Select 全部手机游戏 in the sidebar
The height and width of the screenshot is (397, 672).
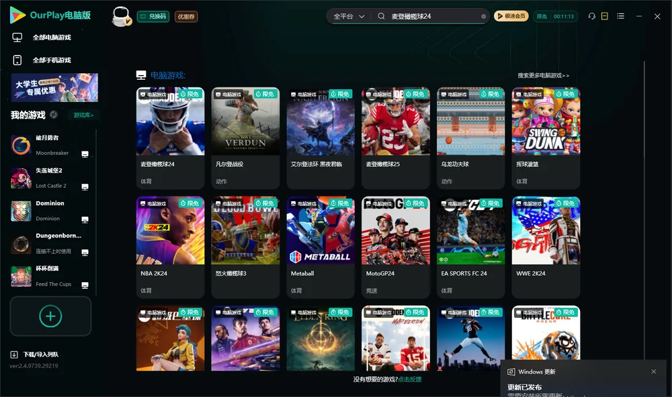pyautogui.click(x=52, y=60)
